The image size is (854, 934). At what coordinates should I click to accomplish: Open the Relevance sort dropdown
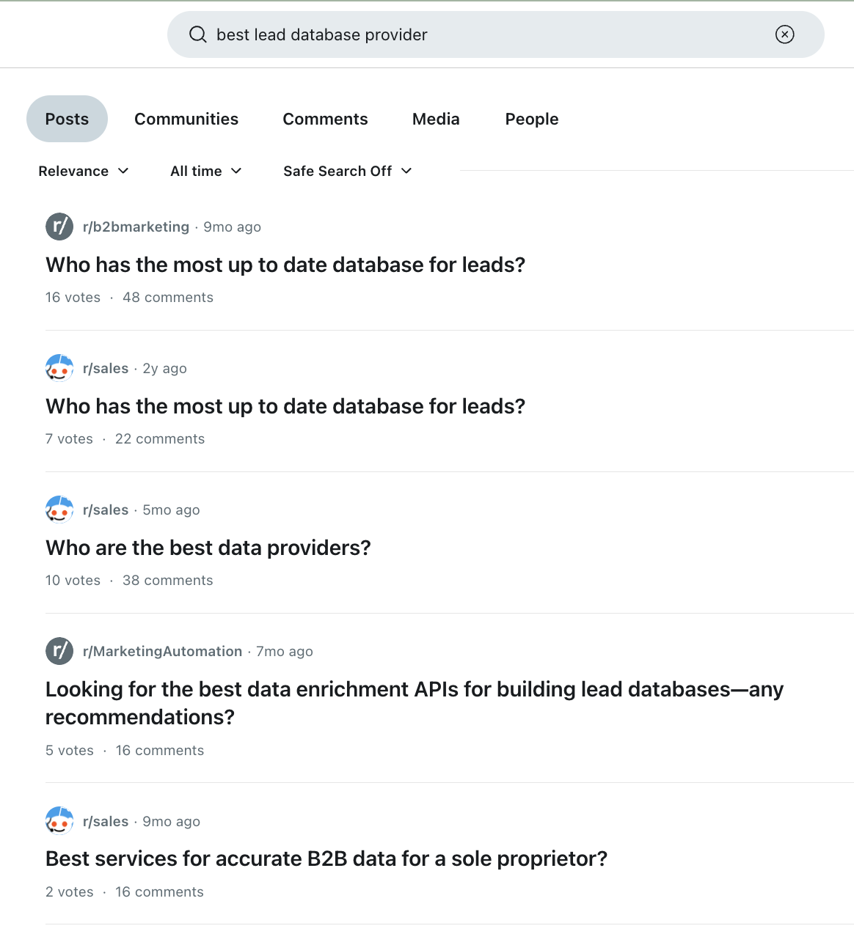pyautogui.click(x=84, y=171)
